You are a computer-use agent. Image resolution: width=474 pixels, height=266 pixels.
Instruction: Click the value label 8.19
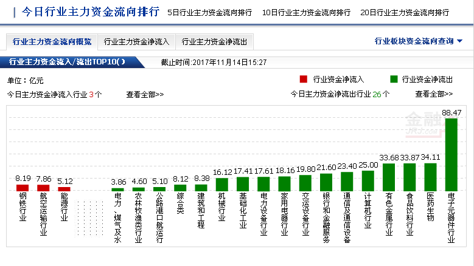coord(23,179)
